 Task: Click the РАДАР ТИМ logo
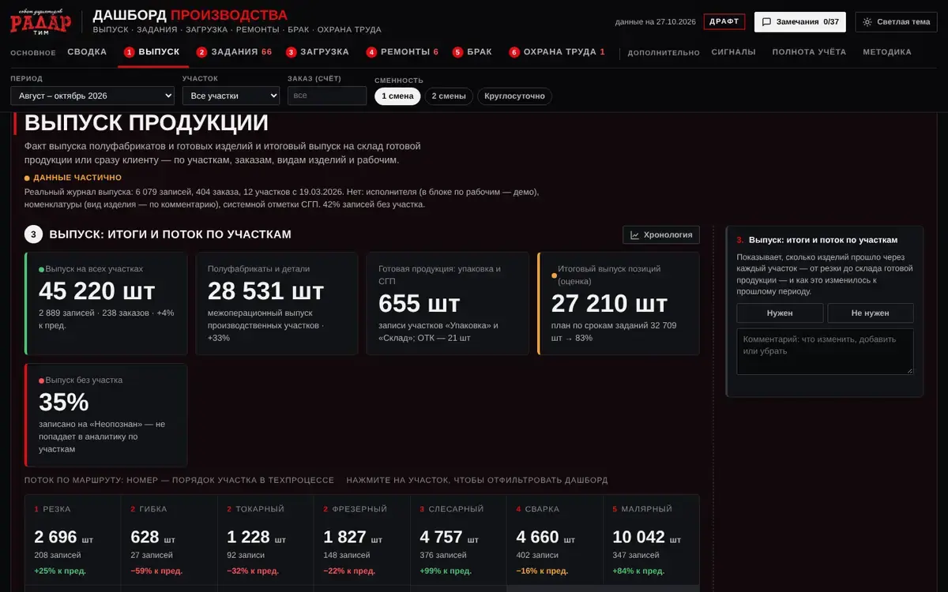tap(40, 22)
